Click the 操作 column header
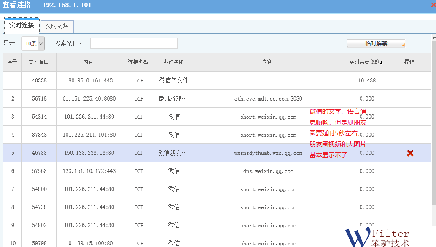 409,62
